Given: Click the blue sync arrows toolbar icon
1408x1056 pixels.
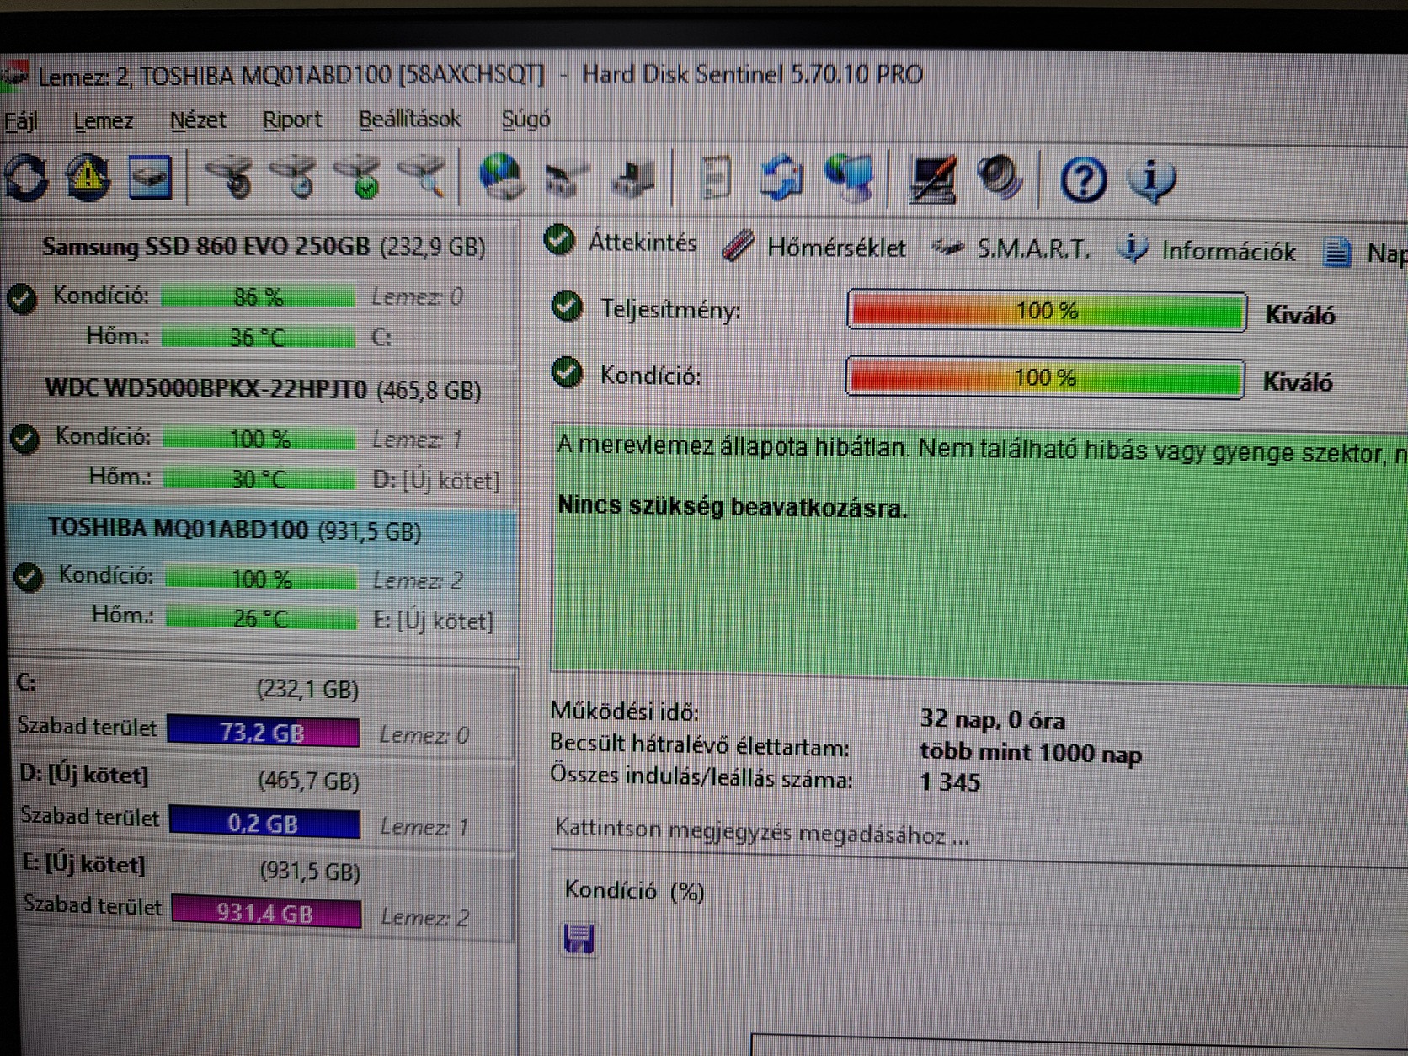Looking at the screenshot, I should pos(781,179).
